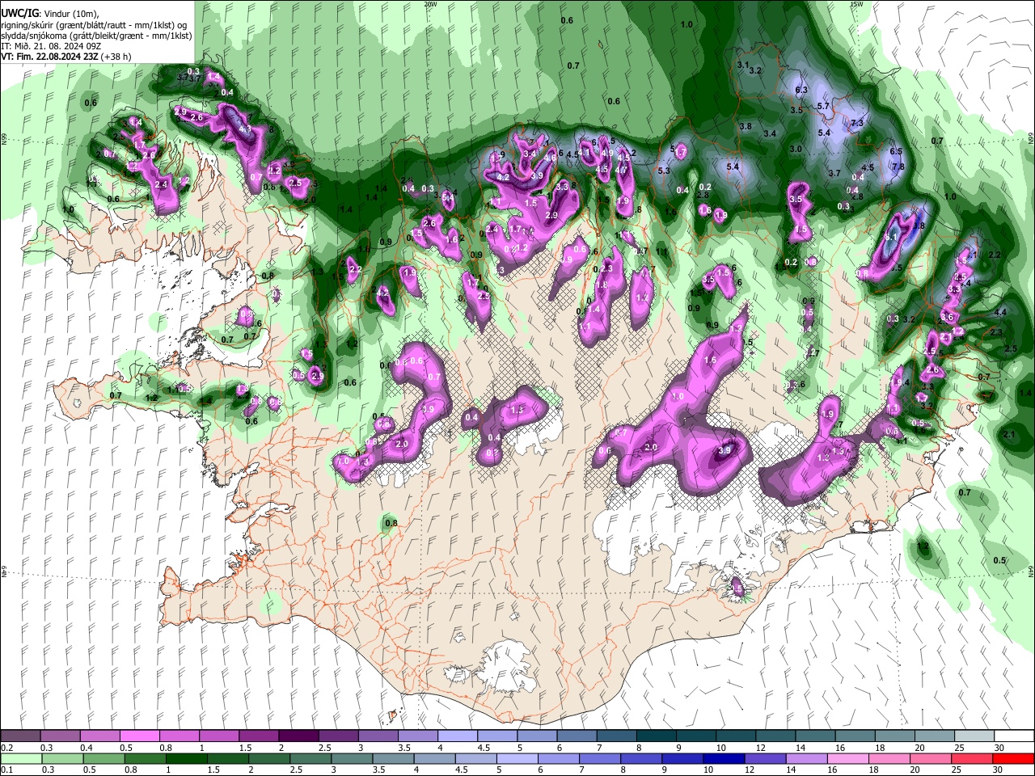
Task: Select the dark mauve first swatch of the upper legend row
Action: (x=20, y=736)
